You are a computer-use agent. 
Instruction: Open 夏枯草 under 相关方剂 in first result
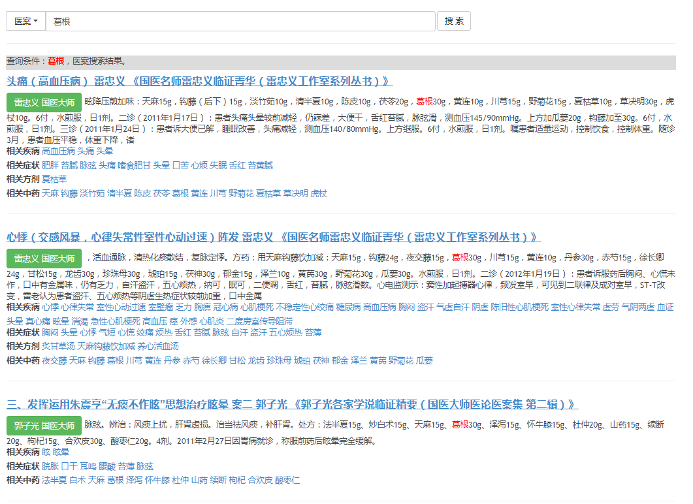[x=54, y=180]
